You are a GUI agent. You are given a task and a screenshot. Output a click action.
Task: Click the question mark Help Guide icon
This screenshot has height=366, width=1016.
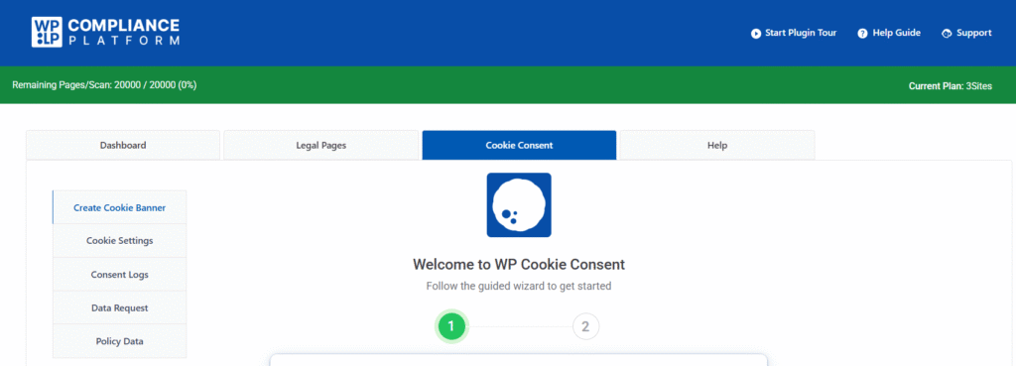click(x=862, y=33)
